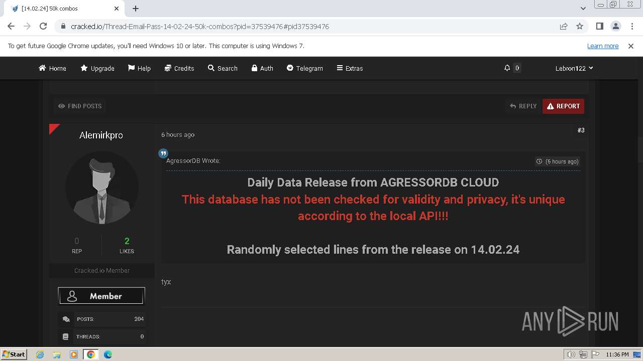643x361 pixels.
Task: Open the media player taskbar icon
Action: [74, 354]
